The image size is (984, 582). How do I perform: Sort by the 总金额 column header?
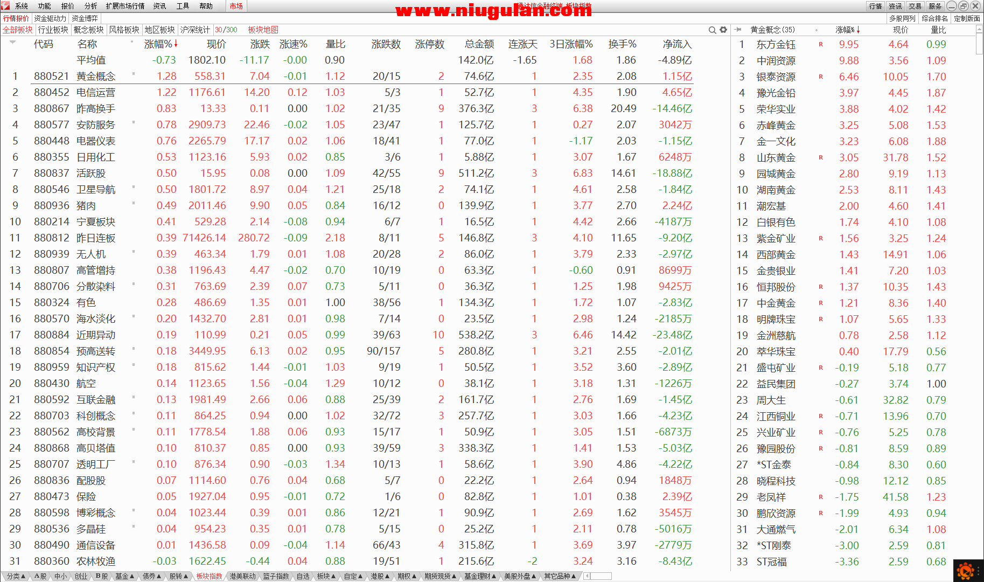tap(479, 44)
